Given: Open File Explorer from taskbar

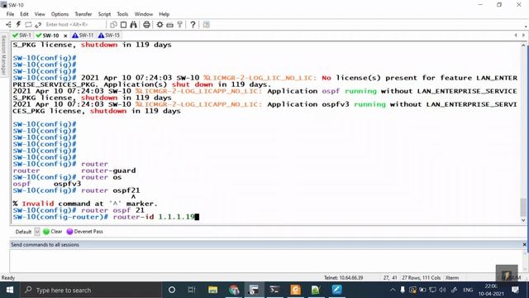Looking at the screenshot, I should click(212, 290).
